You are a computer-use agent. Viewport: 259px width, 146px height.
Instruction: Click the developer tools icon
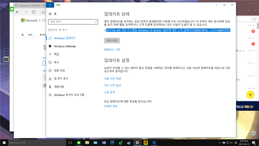tap(50, 87)
